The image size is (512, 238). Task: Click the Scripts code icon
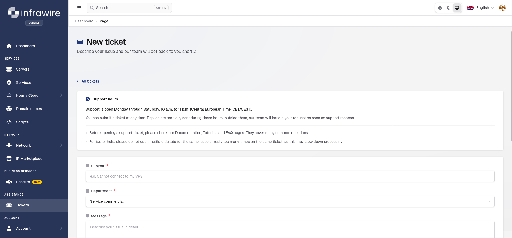tap(9, 122)
